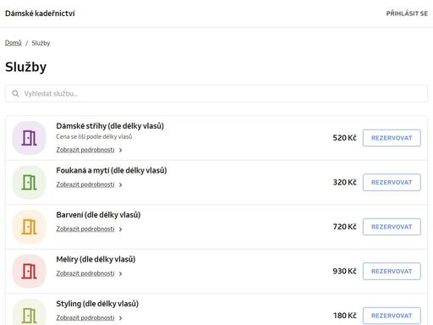Viewport: 433px width, 325px height.
Task: Reserve the 520 Kč Dámské střihy service
Action: pyautogui.click(x=392, y=138)
